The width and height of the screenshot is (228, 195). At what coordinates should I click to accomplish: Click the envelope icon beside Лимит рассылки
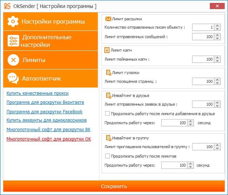(108, 19)
